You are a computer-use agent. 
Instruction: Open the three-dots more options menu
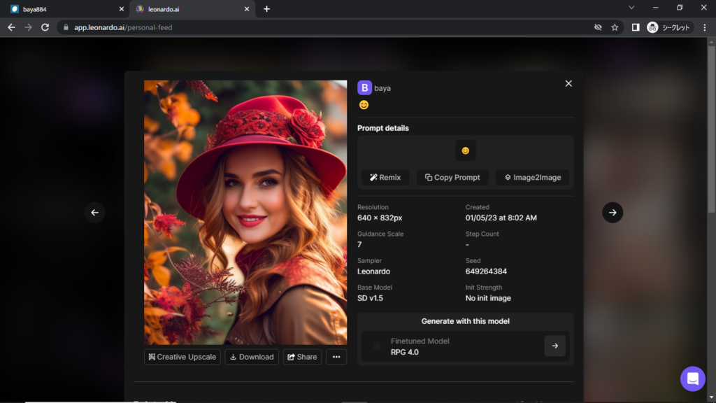[336, 357]
